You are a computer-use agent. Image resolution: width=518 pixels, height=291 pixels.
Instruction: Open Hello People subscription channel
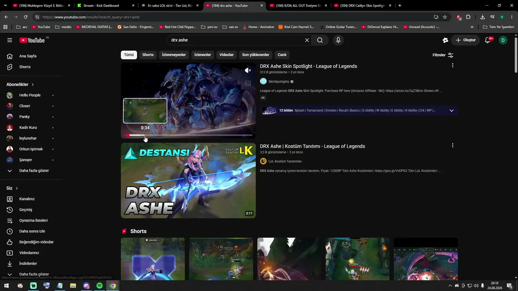point(31,95)
